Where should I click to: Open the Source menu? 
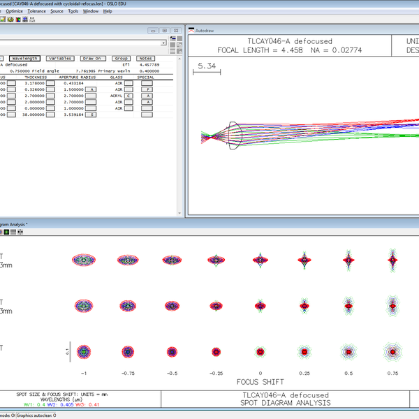pos(57,12)
